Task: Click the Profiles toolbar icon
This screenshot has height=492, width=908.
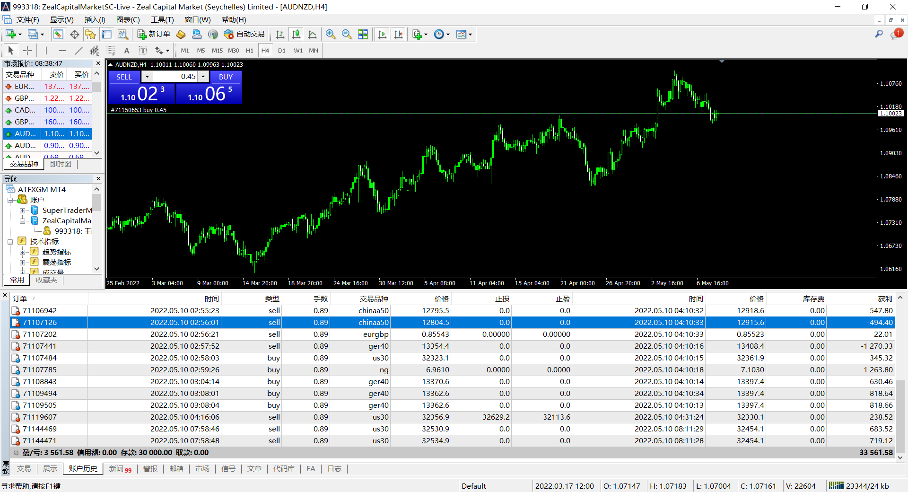Action: pos(33,34)
